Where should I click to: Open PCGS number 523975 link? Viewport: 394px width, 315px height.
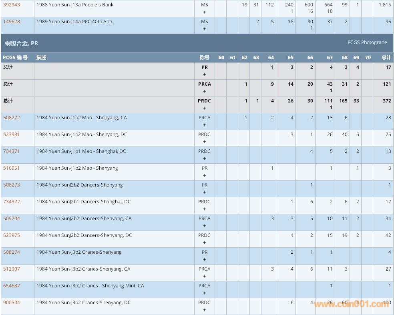coord(12,235)
